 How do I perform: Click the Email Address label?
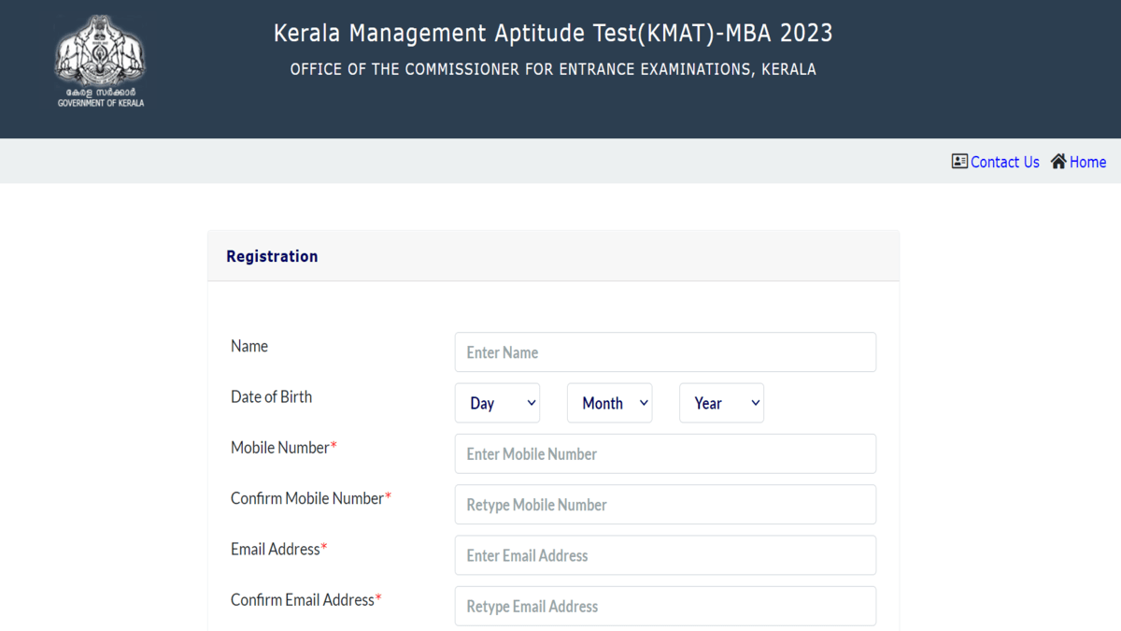click(x=278, y=549)
